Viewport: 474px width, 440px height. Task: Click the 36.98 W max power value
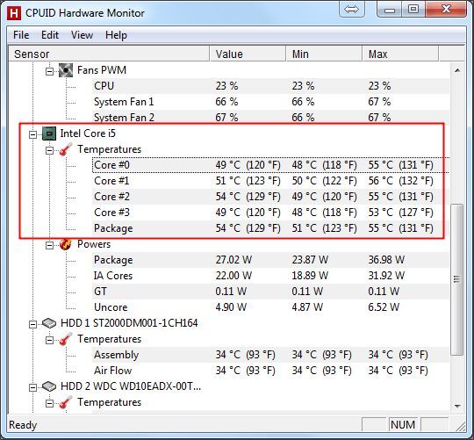tap(386, 260)
